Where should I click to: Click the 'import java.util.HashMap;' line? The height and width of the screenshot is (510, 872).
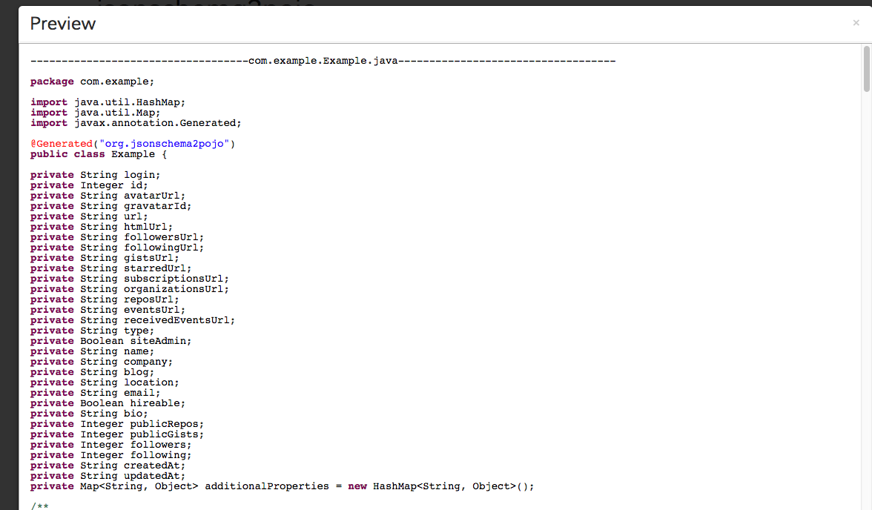pyautogui.click(x=108, y=102)
